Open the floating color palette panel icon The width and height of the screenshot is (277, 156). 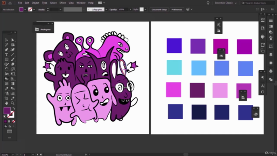click(255, 114)
